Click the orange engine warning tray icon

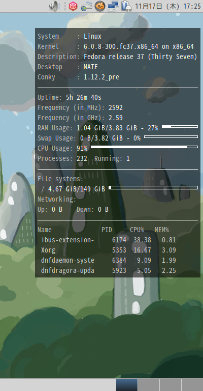[x=100, y=6]
